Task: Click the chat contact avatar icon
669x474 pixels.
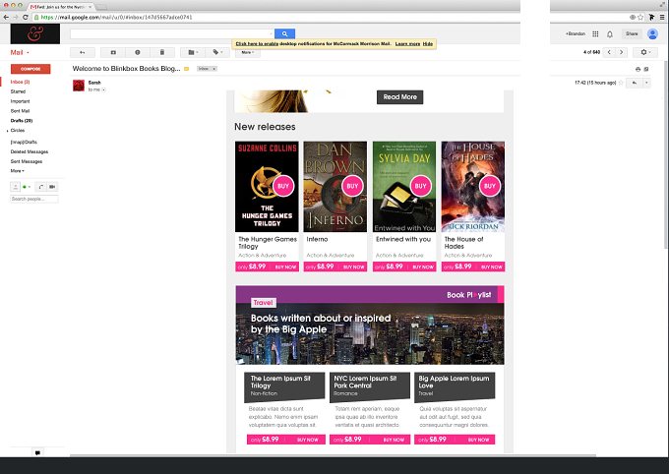Action: pos(16,187)
